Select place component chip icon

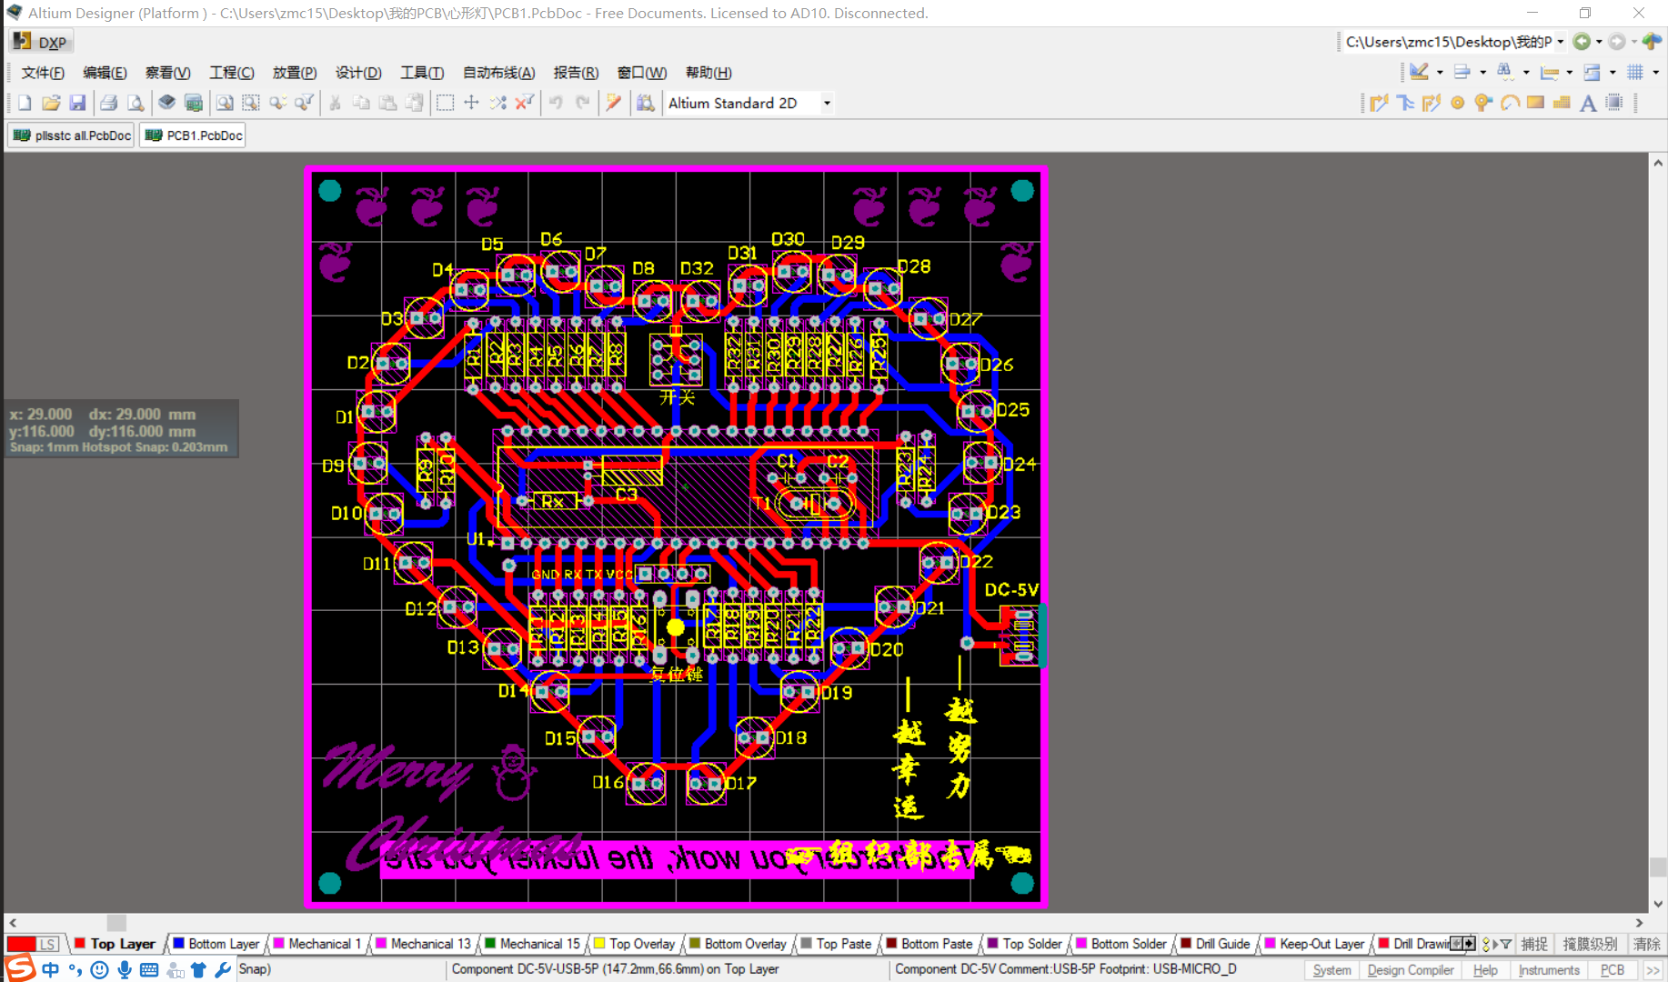click(x=1614, y=103)
